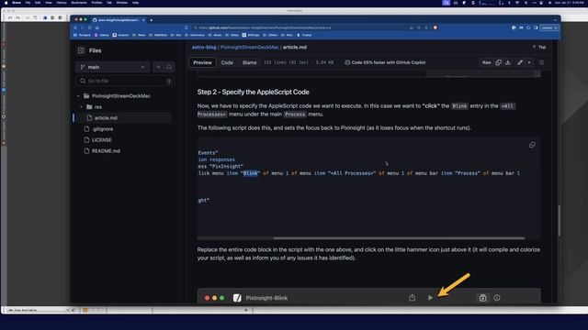588x330 pixels.
Task: Click the Shortcuts app icon beside PixInsight-Blink
Action: 237,298
